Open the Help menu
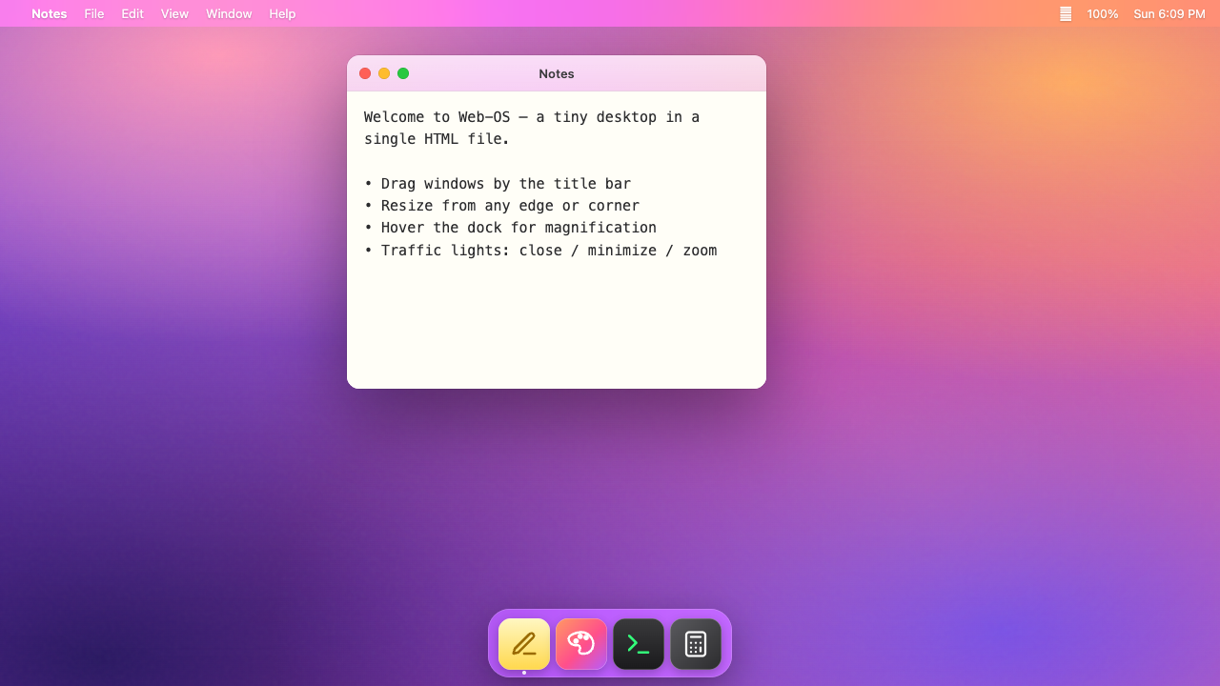 click(x=282, y=13)
